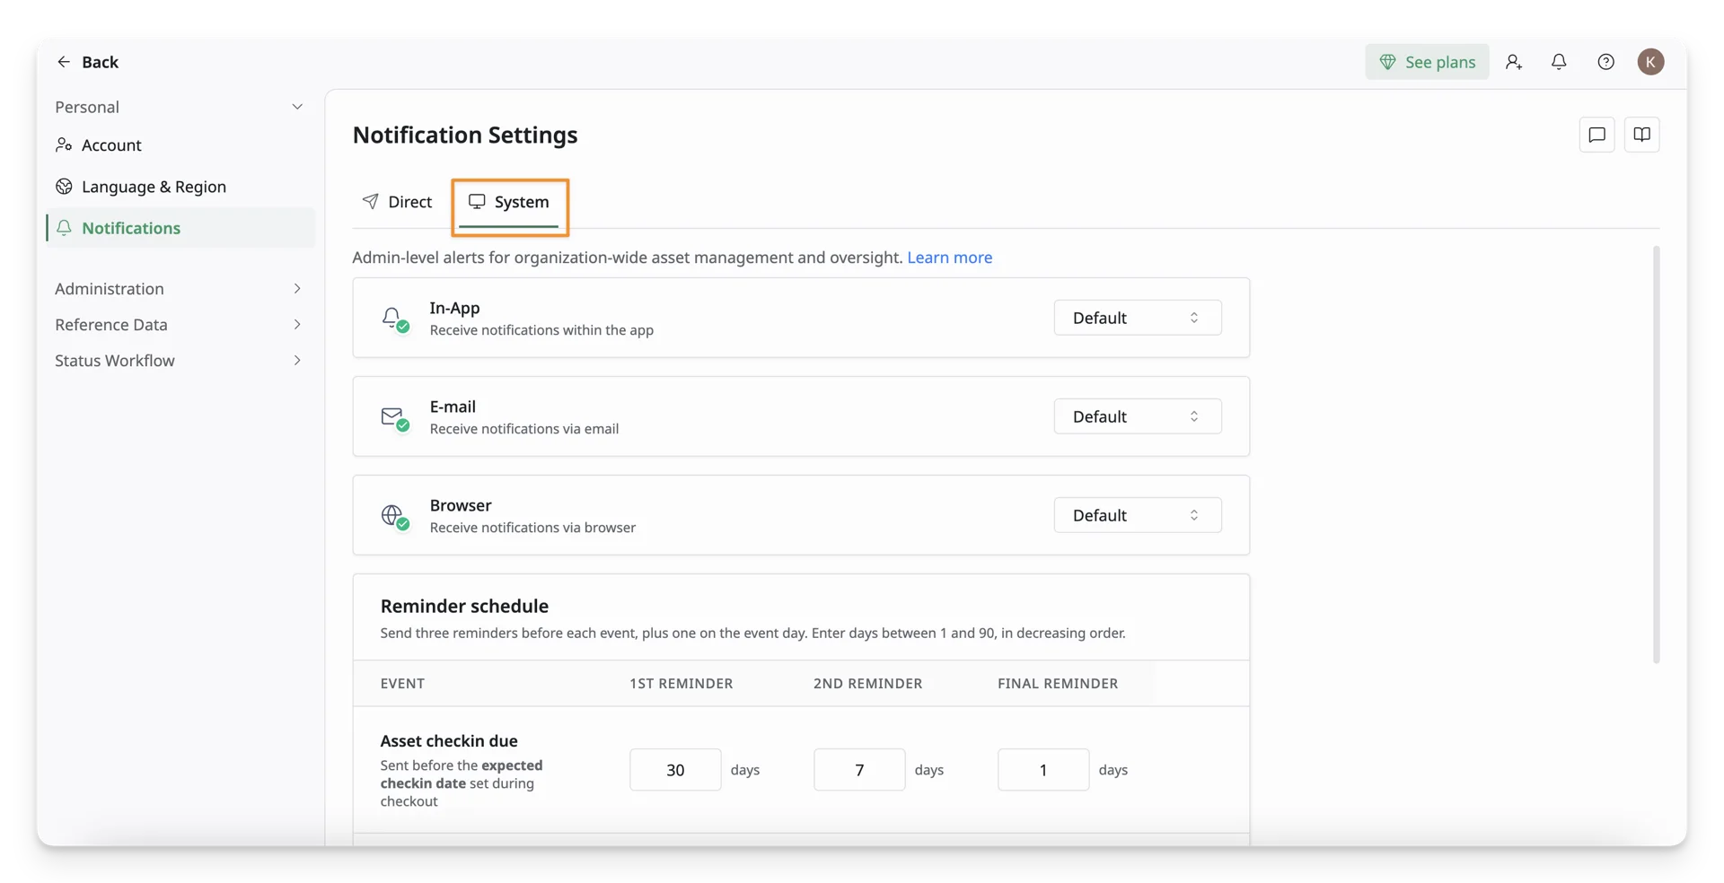1724x883 pixels.
Task: Click the settings page vertical scrollbar
Action: pyautogui.click(x=1656, y=454)
